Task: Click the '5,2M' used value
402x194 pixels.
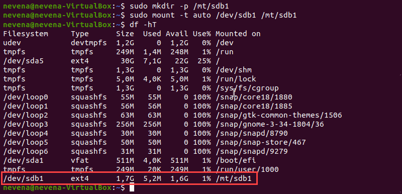Action: [152, 178]
